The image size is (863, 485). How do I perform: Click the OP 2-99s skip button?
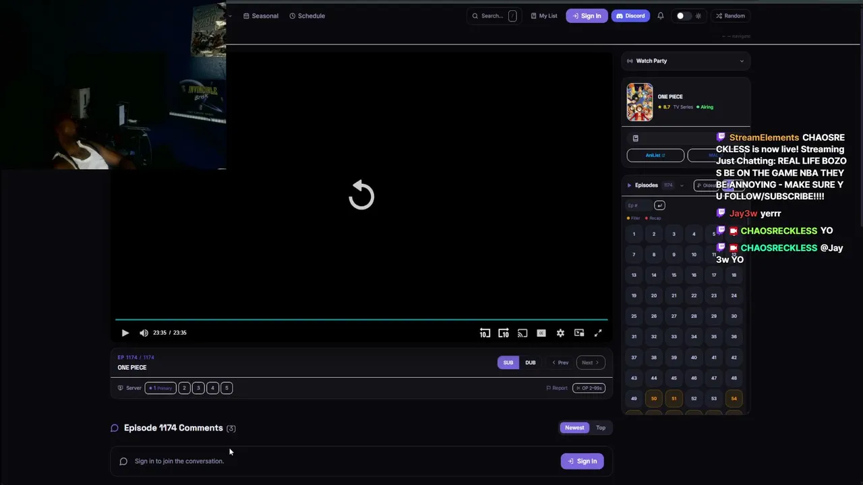tap(589, 388)
